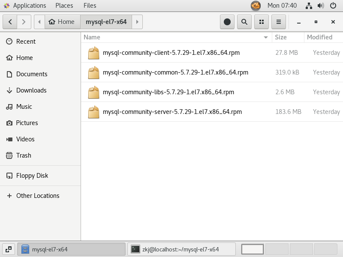Open the Downloads sidebar location
Viewport: 343px width, 257px height.
pyautogui.click(x=40, y=90)
